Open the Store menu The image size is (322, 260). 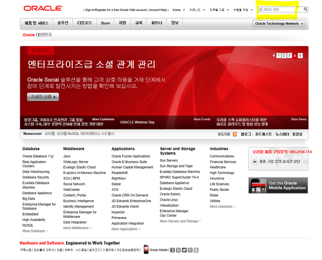click(106, 23)
